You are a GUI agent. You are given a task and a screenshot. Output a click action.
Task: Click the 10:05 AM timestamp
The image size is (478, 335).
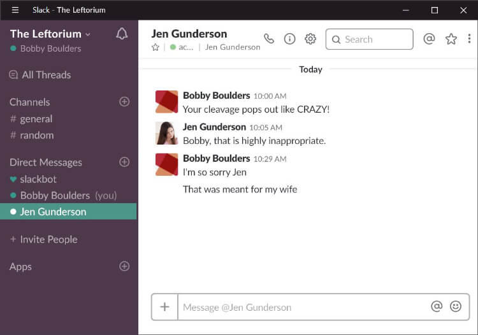point(266,127)
